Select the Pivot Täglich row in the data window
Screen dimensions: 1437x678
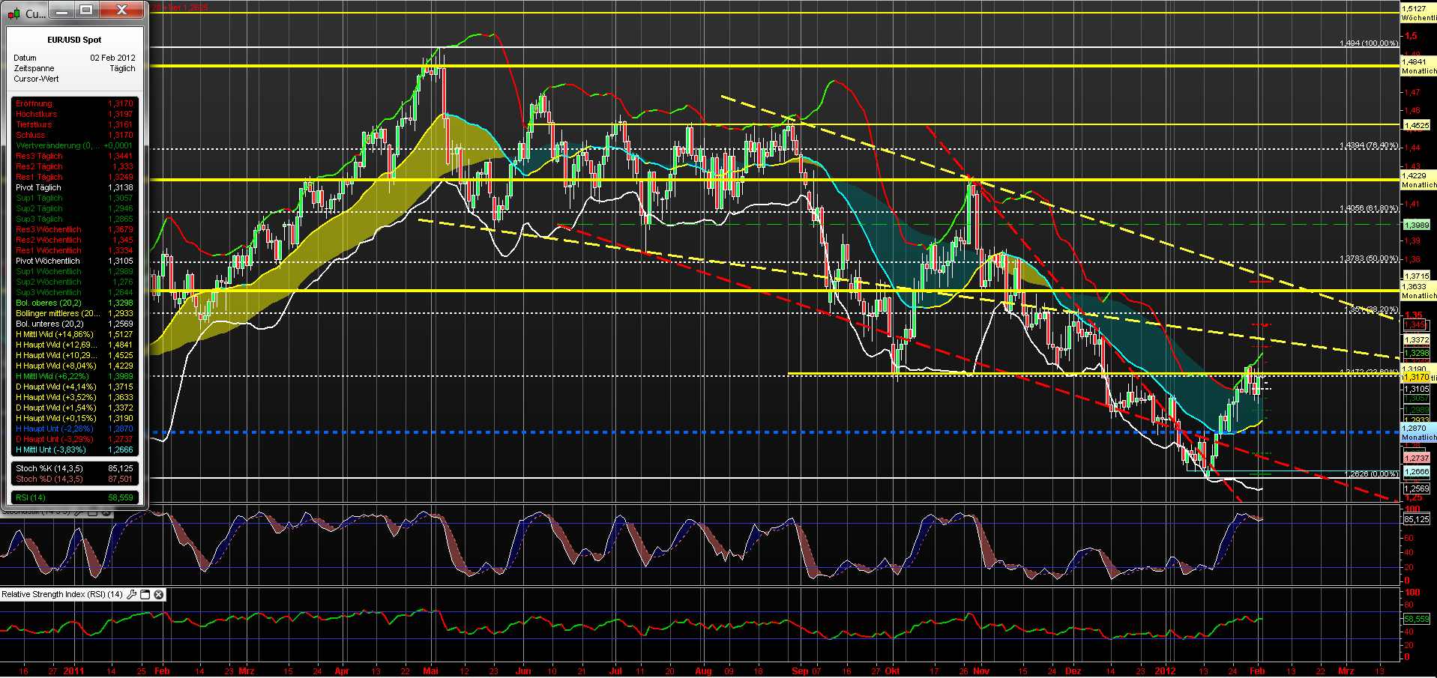pos(73,187)
